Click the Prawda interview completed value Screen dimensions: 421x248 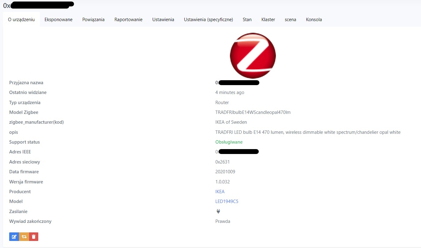[223, 221]
